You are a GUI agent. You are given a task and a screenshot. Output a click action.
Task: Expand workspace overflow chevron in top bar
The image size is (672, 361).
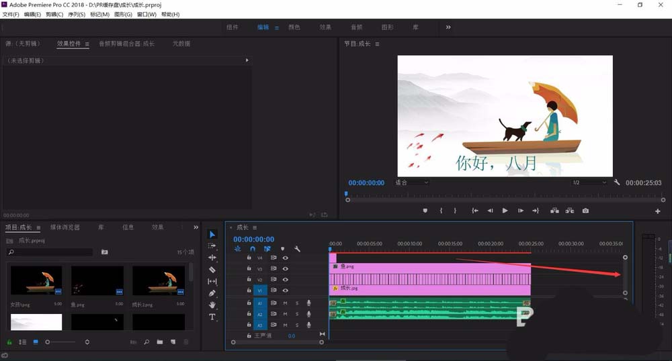tap(448, 27)
